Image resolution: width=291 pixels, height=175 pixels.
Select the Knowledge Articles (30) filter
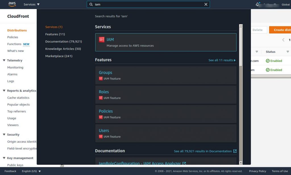(x=63, y=49)
